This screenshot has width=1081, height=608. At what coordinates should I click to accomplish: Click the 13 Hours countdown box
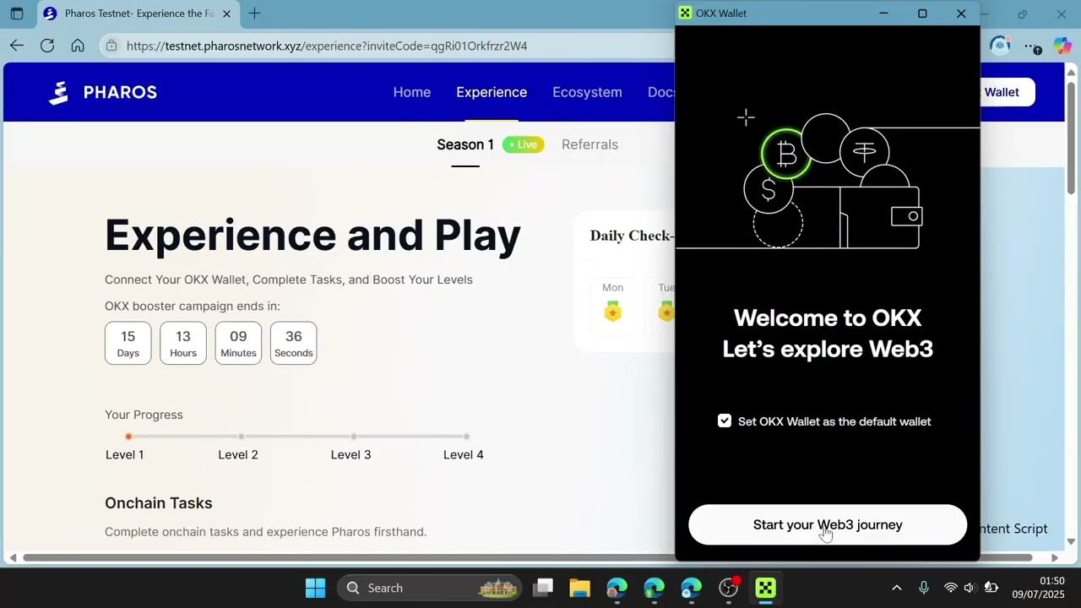tap(183, 343)
